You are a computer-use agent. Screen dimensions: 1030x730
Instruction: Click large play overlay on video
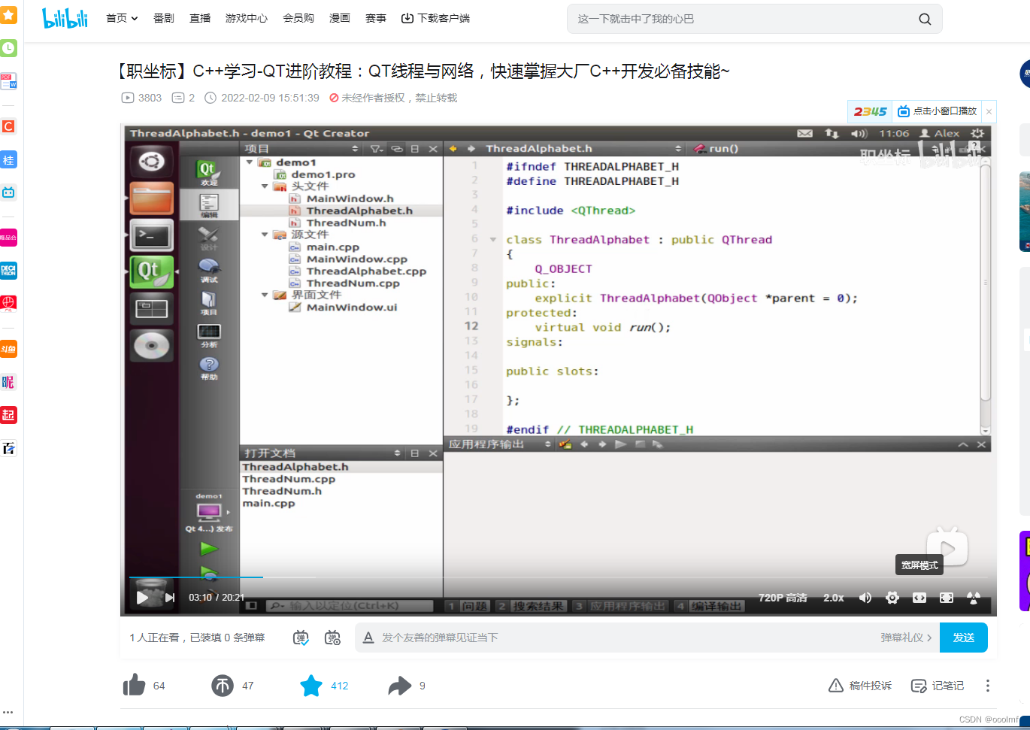pos(947,548)
